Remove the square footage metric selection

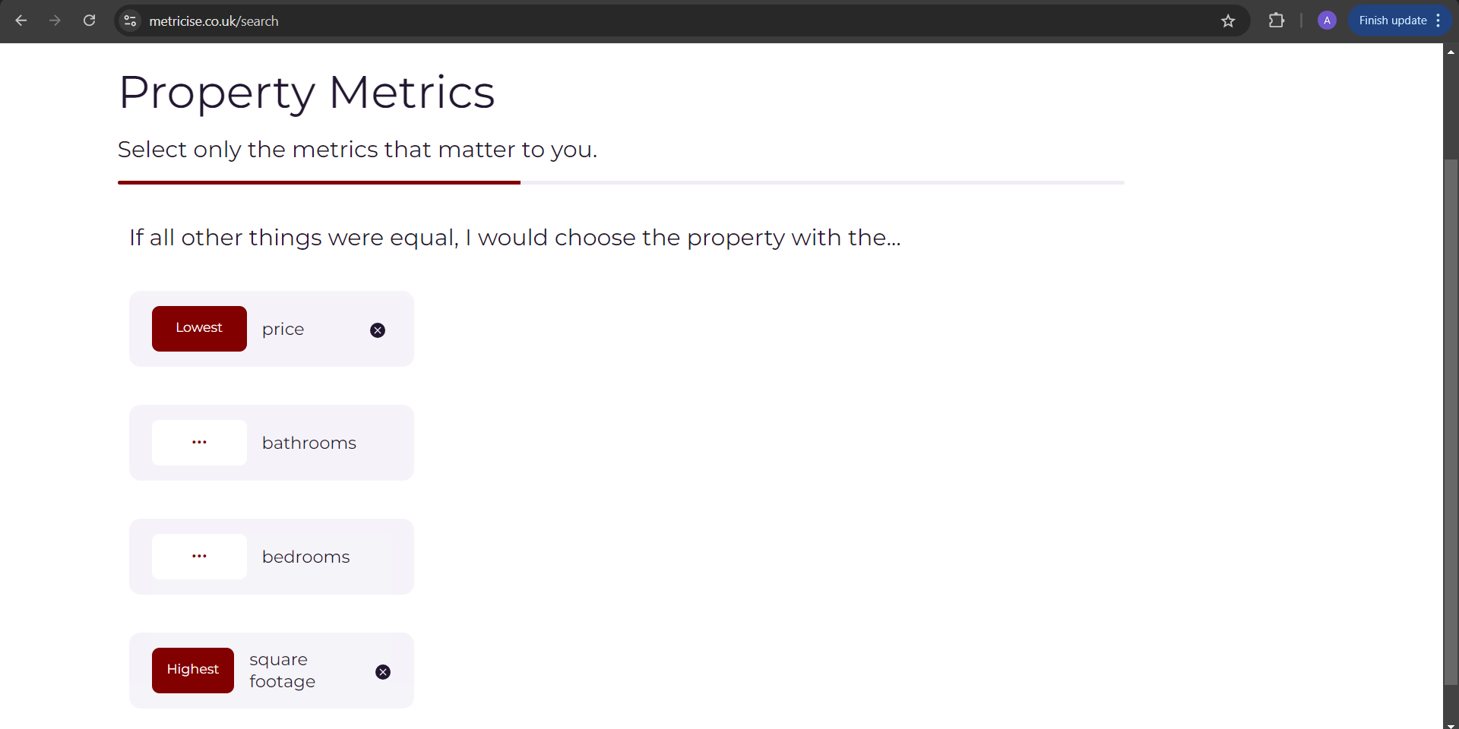383,672
